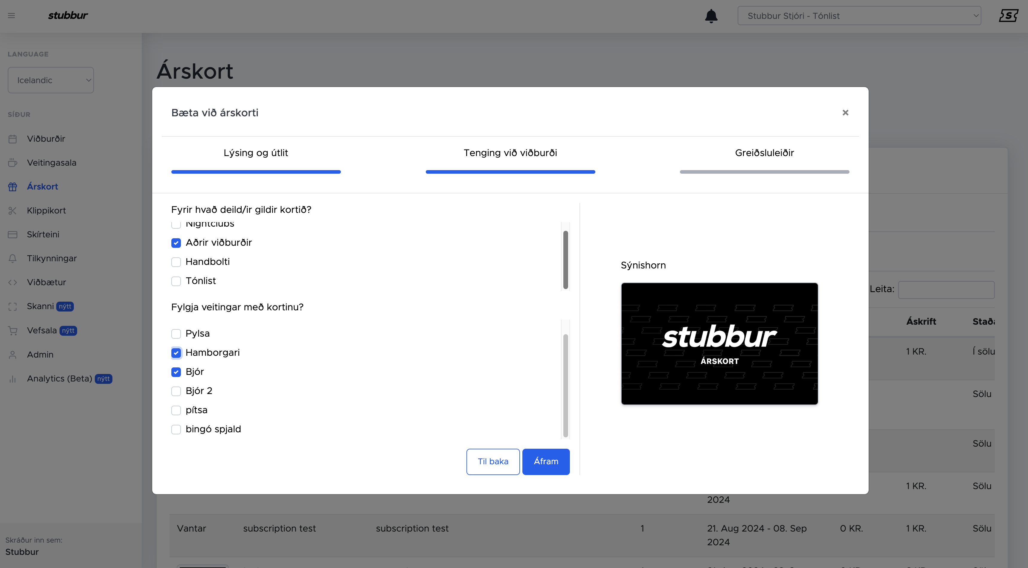Click the Vefsala shopping cart icon

tap(13, 331)
